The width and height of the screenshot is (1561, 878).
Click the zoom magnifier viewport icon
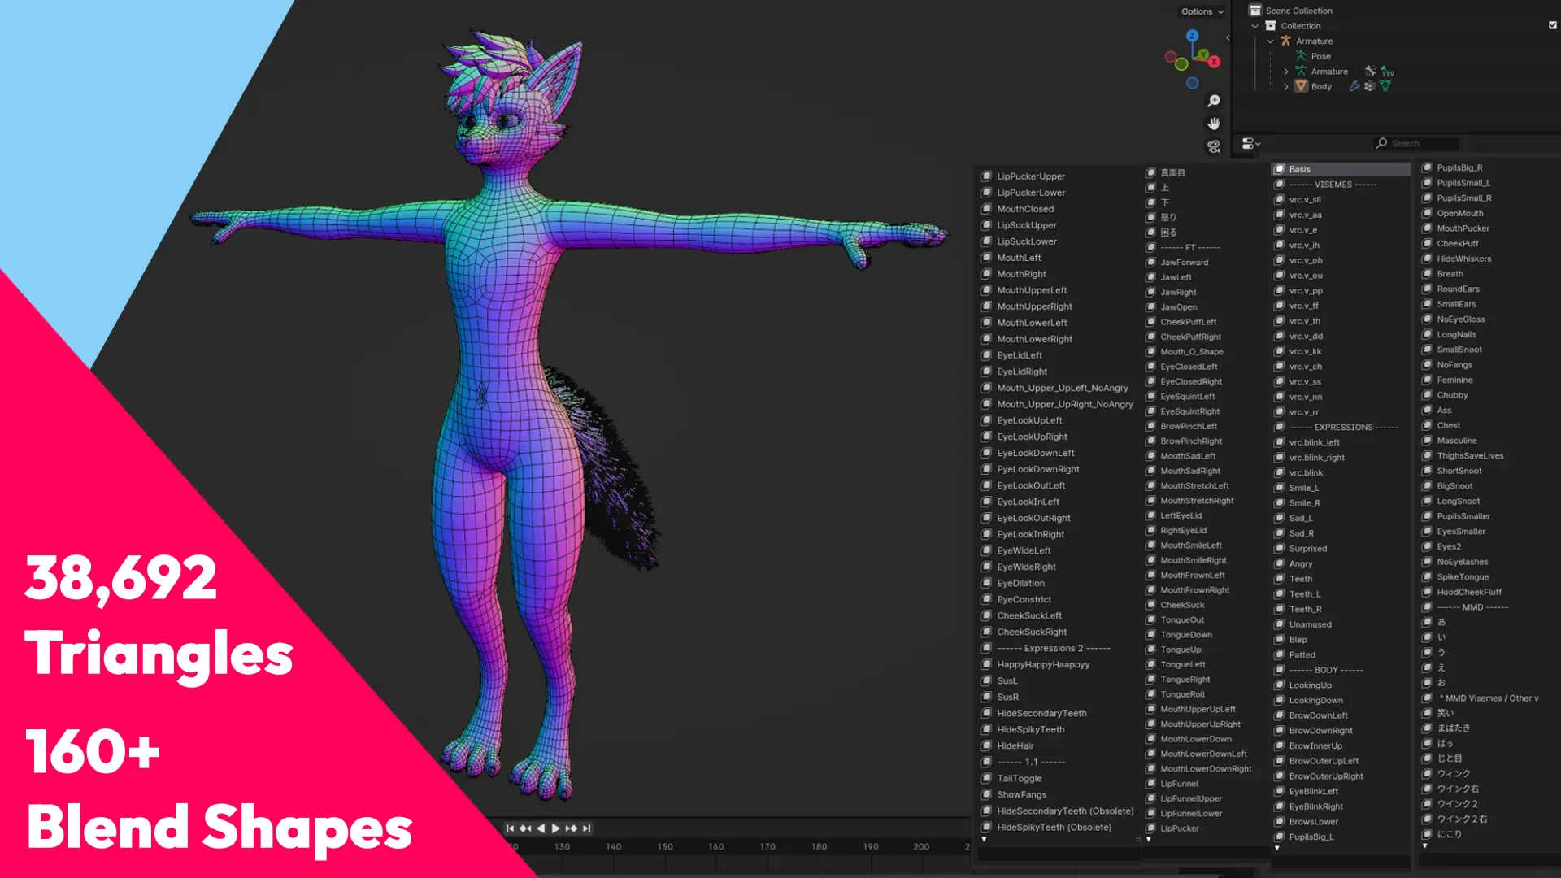[x=1214, y=101]
